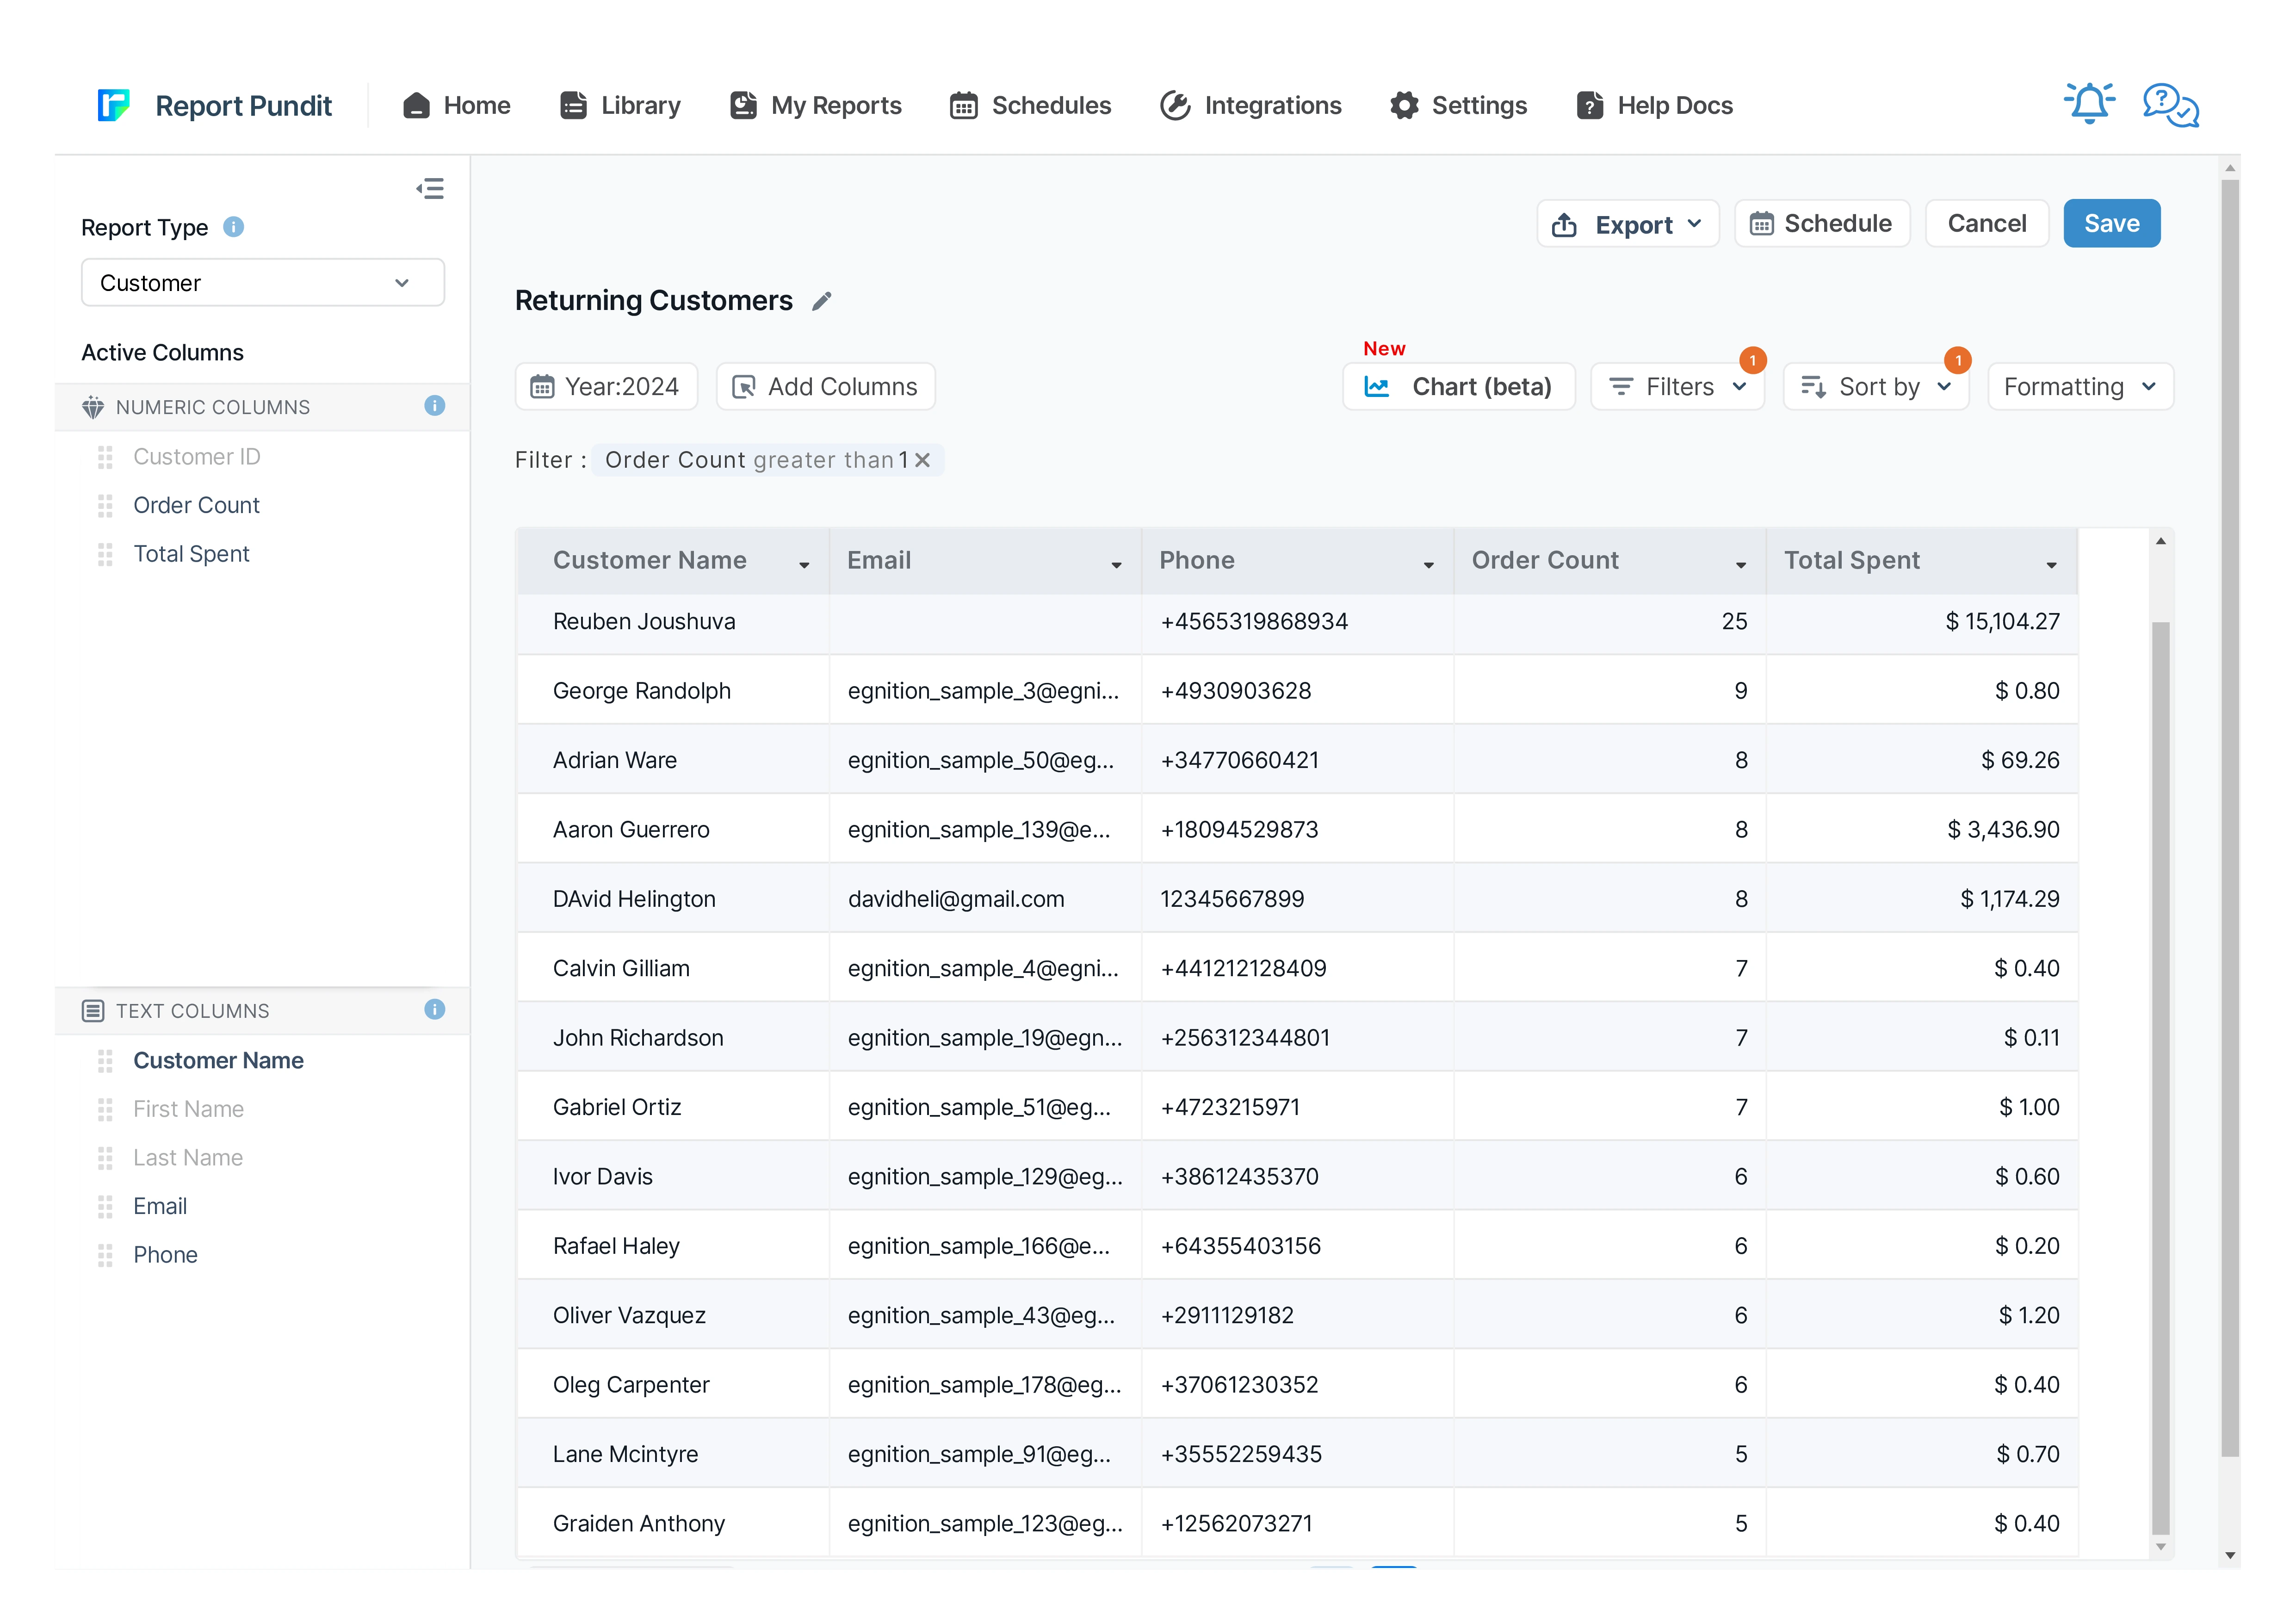Click Report Type info icon

point(233,227)
